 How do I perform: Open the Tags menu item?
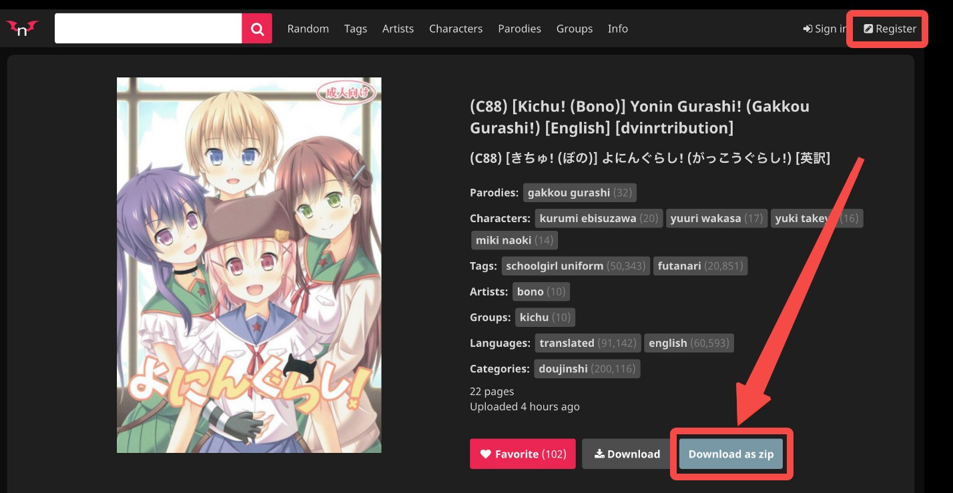pyautogui.click(x=356, y=29)
